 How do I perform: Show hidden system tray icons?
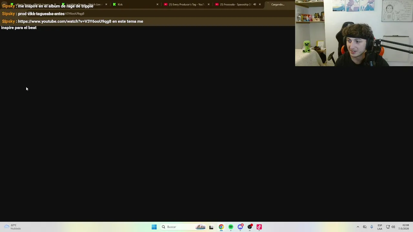pos(358,227)
